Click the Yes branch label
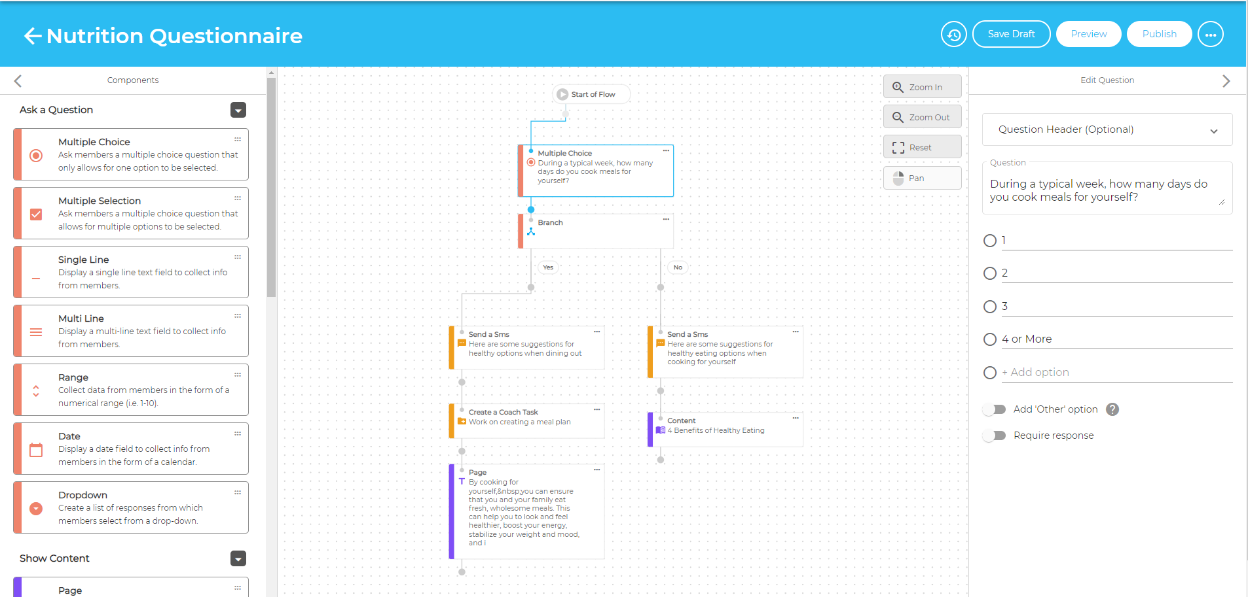 coord(548,267)
